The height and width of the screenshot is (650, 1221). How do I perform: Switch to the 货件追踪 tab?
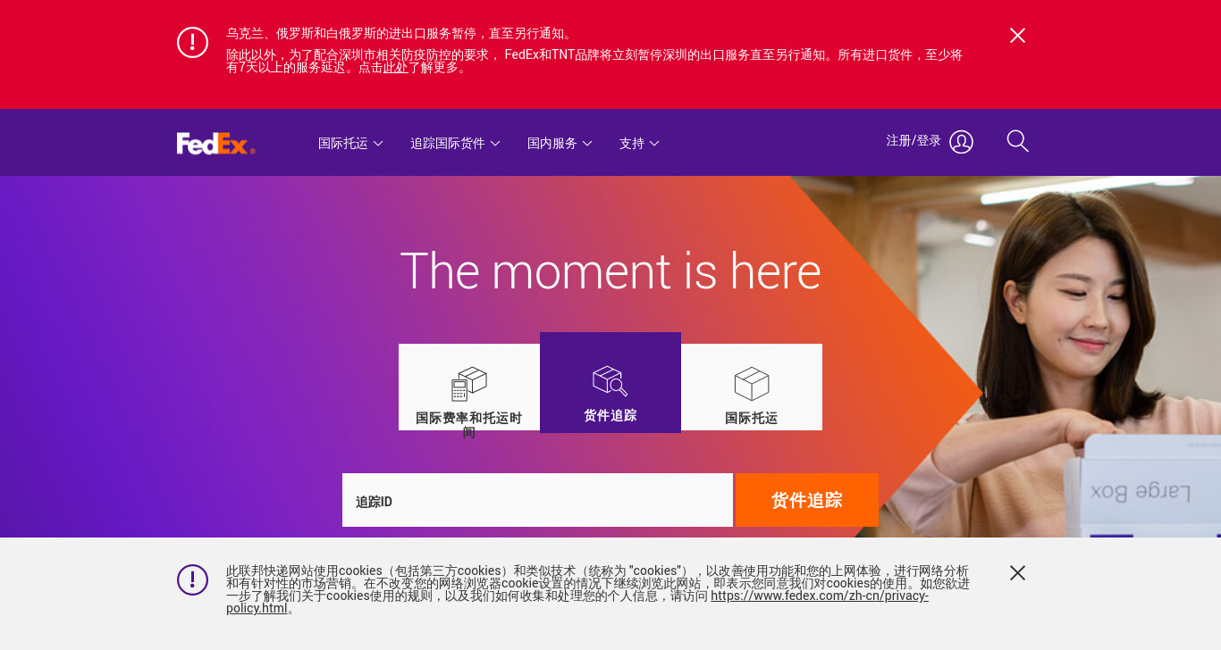610,382
